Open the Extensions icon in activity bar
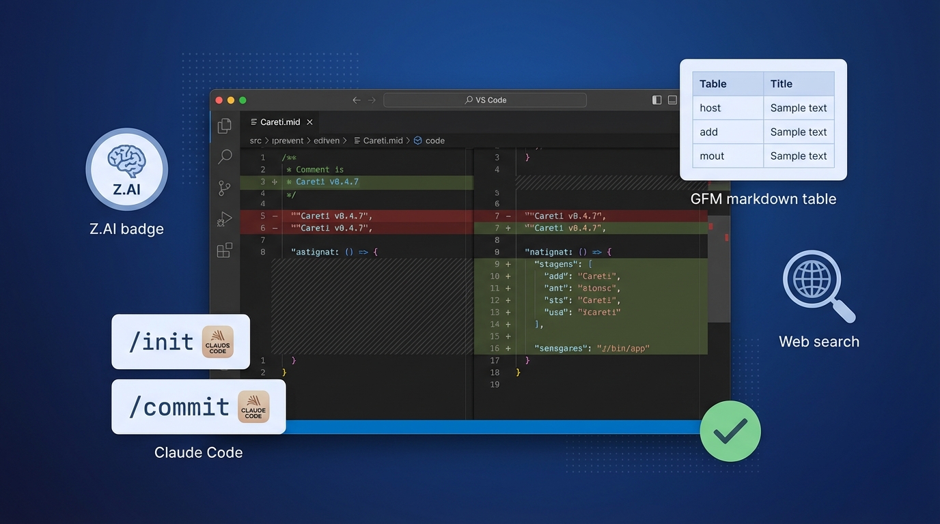 pos(224,250)
